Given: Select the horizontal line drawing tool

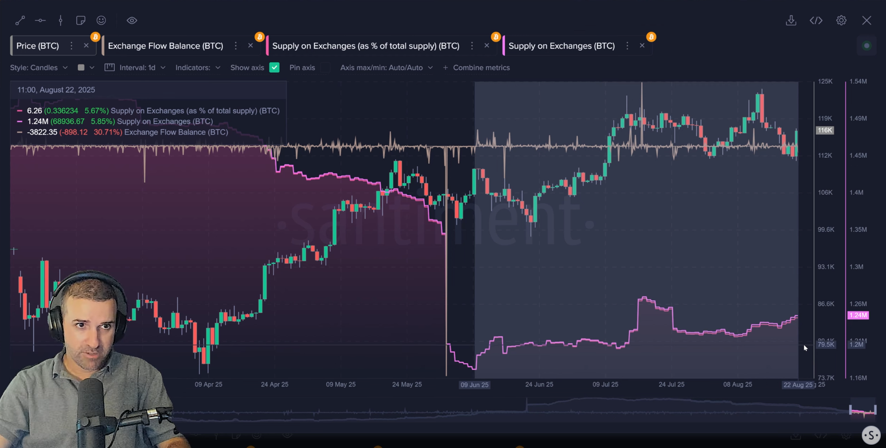Looking at the screenshot, I should click(x=40, y=20).
